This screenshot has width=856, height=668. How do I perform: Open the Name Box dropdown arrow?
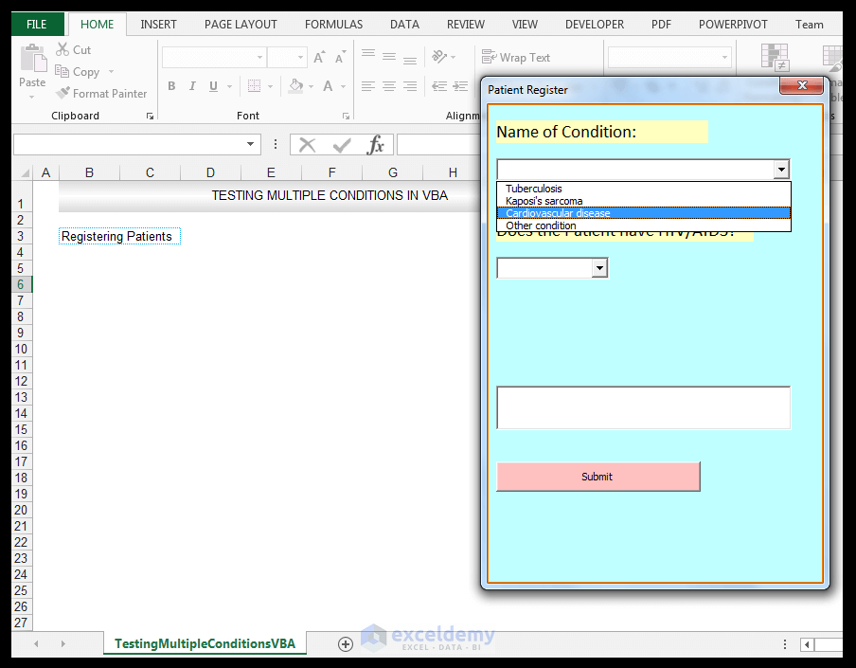[250, 144]
